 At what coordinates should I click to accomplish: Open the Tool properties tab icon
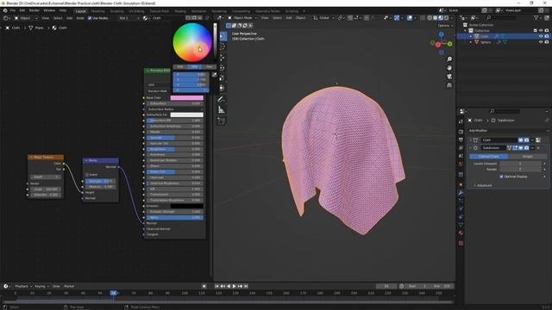pos(461,121)
